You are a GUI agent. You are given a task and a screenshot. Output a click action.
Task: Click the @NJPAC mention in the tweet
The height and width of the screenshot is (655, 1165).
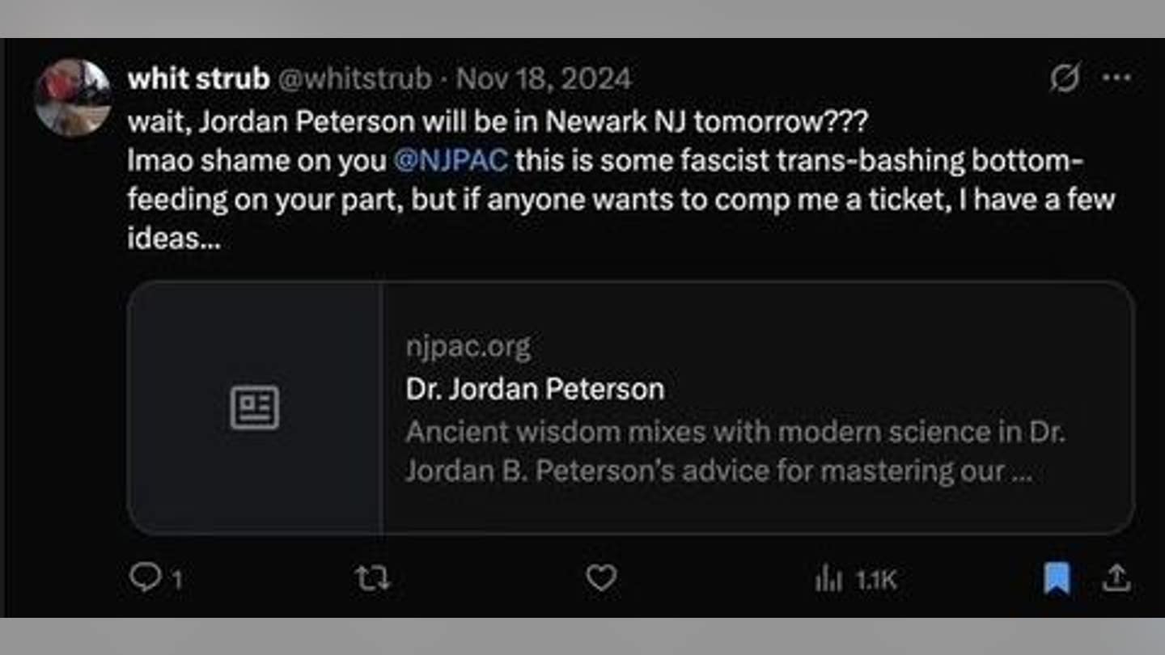point(451,160)
